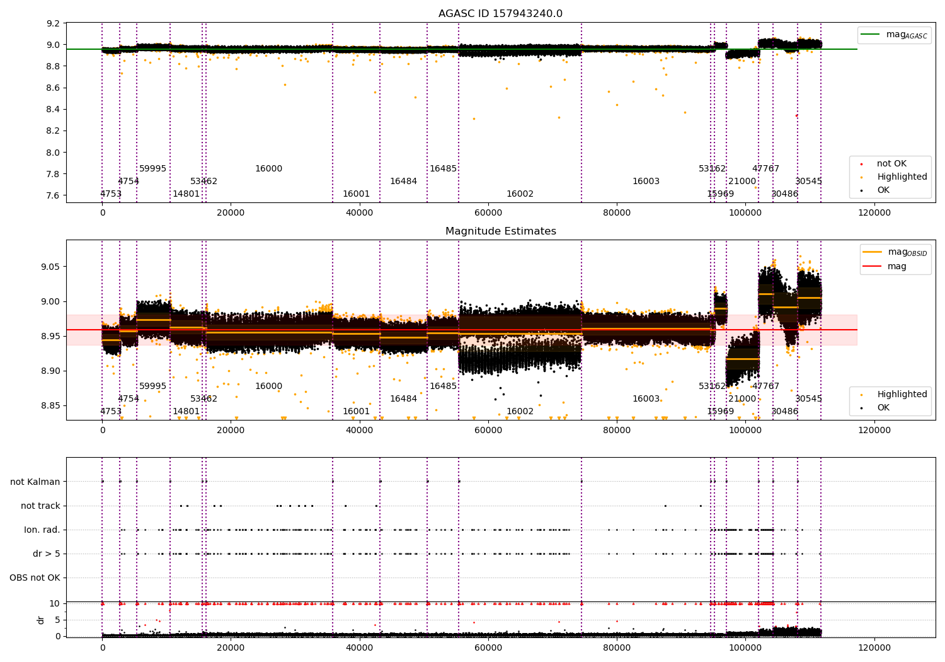
Task: Click y-tick '8.95' in middle plot
Action: click(x=51, y=336)
